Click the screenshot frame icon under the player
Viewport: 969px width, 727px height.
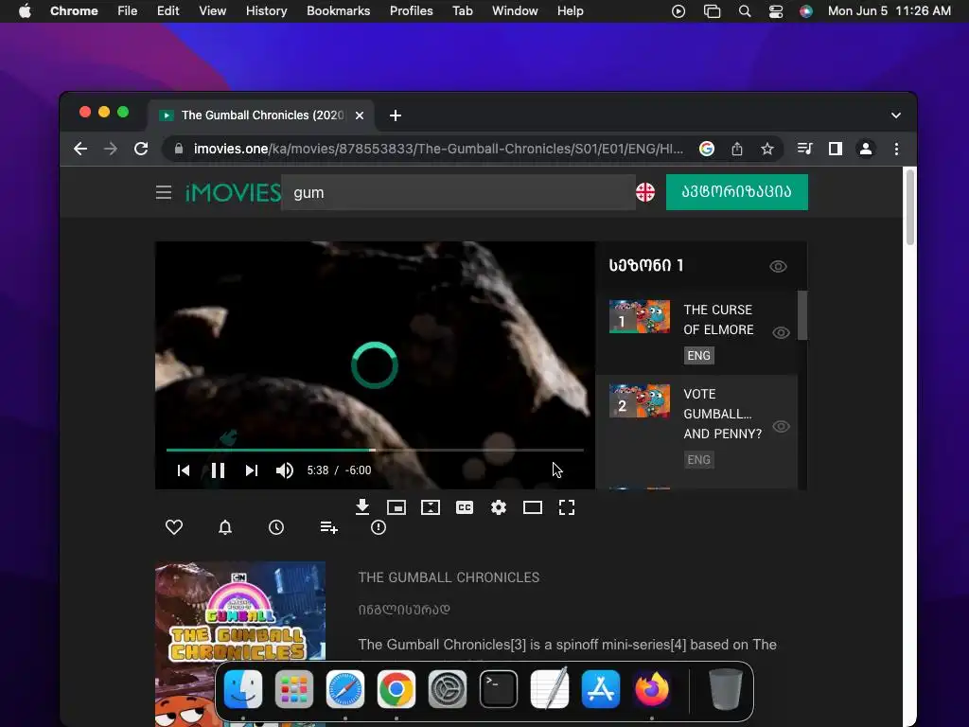431,507
